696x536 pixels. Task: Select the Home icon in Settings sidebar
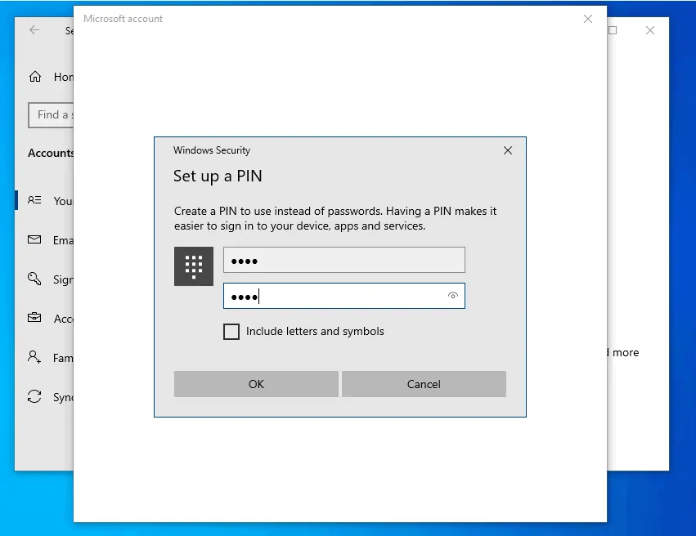coord(36,77)
